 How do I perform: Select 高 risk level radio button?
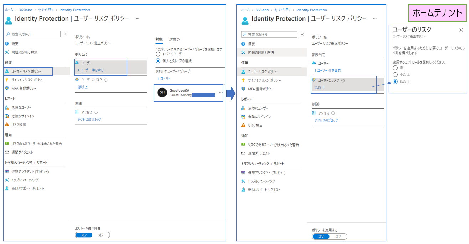point(395,68)
